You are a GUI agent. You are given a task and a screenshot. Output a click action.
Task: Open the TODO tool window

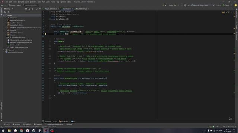[7, 125]
